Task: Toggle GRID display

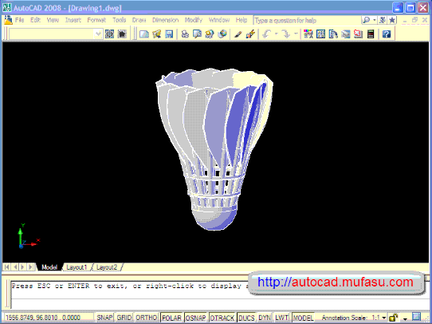Action: point(124,318)
